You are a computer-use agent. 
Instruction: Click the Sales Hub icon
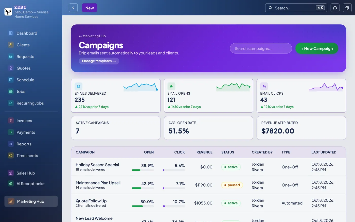tap(11, 173)
